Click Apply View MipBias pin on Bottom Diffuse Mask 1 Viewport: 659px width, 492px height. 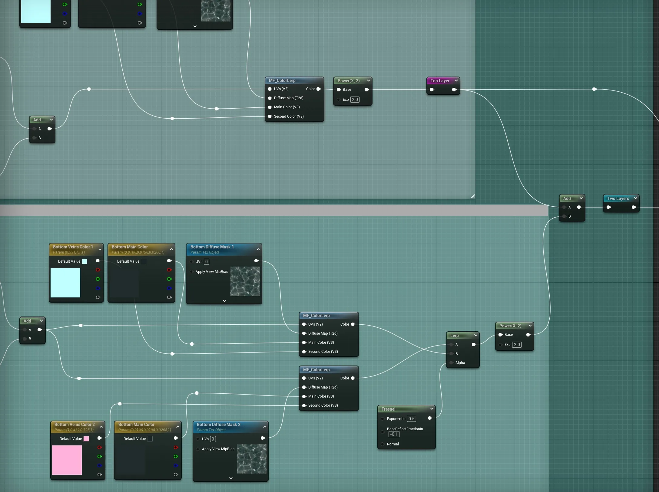tap(191, 272)
